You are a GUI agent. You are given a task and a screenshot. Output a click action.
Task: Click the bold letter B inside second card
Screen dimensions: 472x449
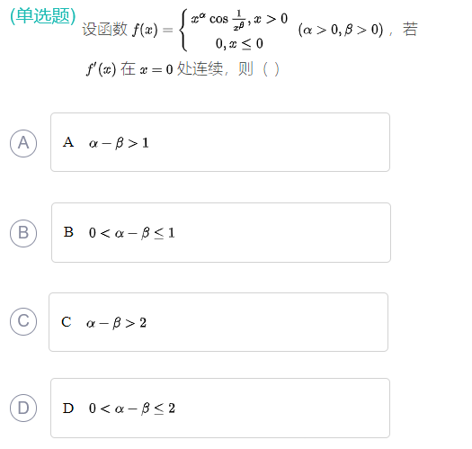pyautogui.click(x=68, y=232)
